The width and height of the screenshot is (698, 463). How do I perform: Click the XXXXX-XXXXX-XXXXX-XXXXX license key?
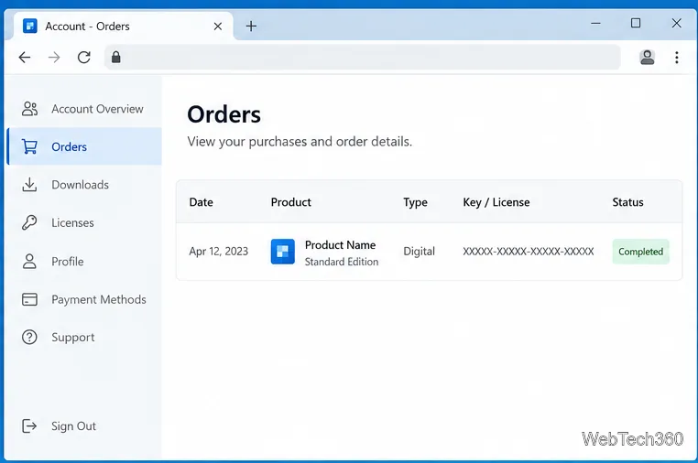[529, 252]
